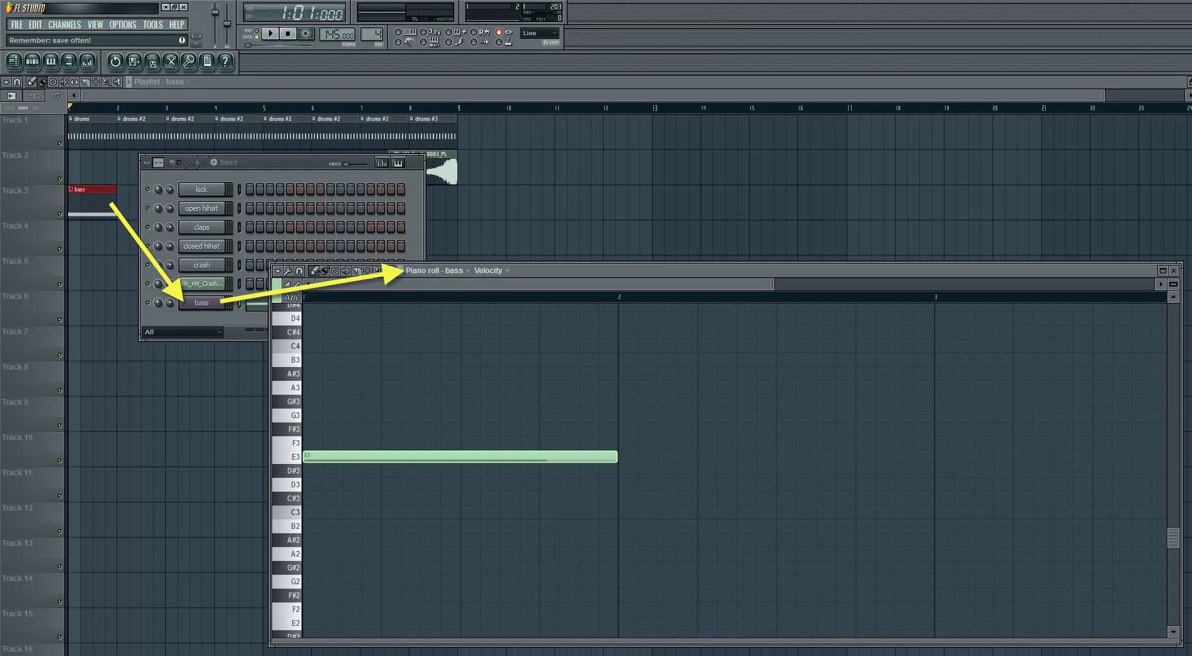Open the EDIT menu

[35, 25]
